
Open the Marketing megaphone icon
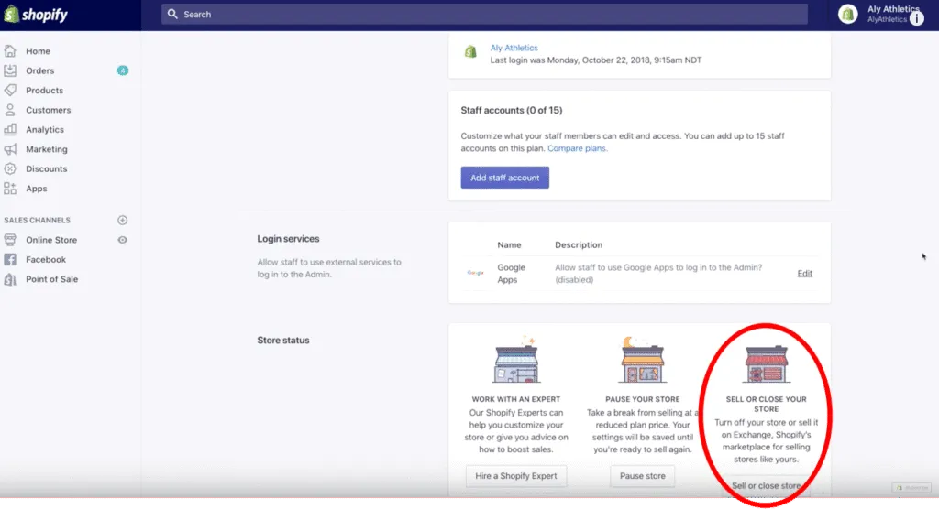click(10, 149)
